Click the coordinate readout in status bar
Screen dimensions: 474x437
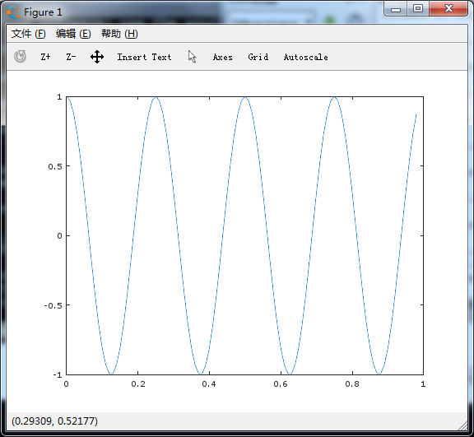point(54,421)
